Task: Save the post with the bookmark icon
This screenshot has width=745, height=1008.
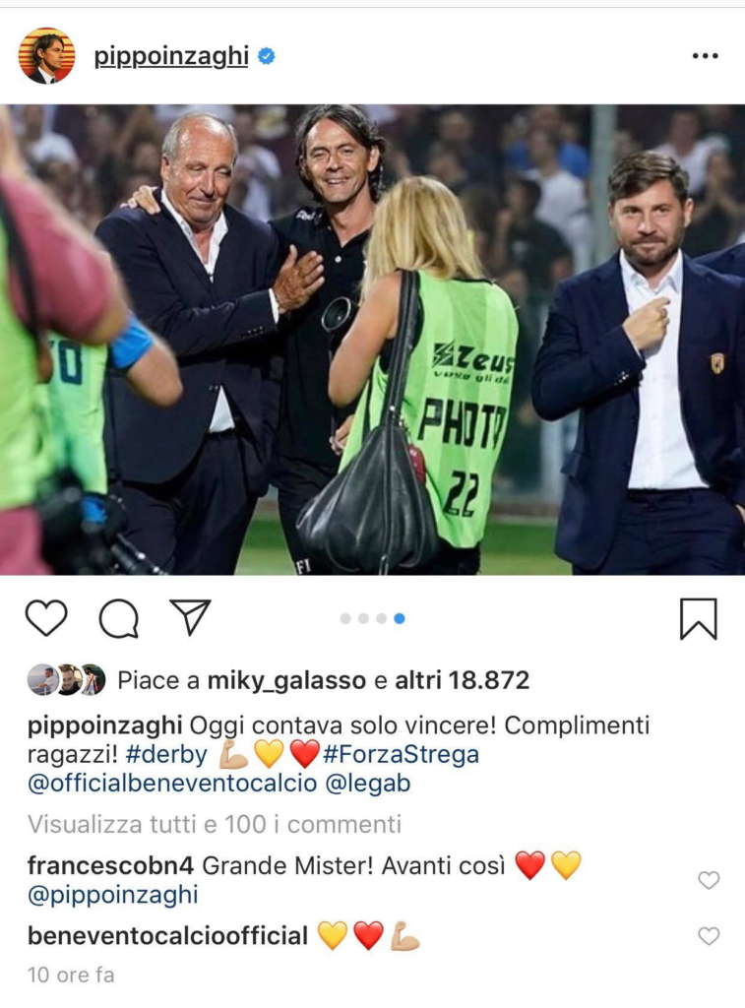Action: 698,618
